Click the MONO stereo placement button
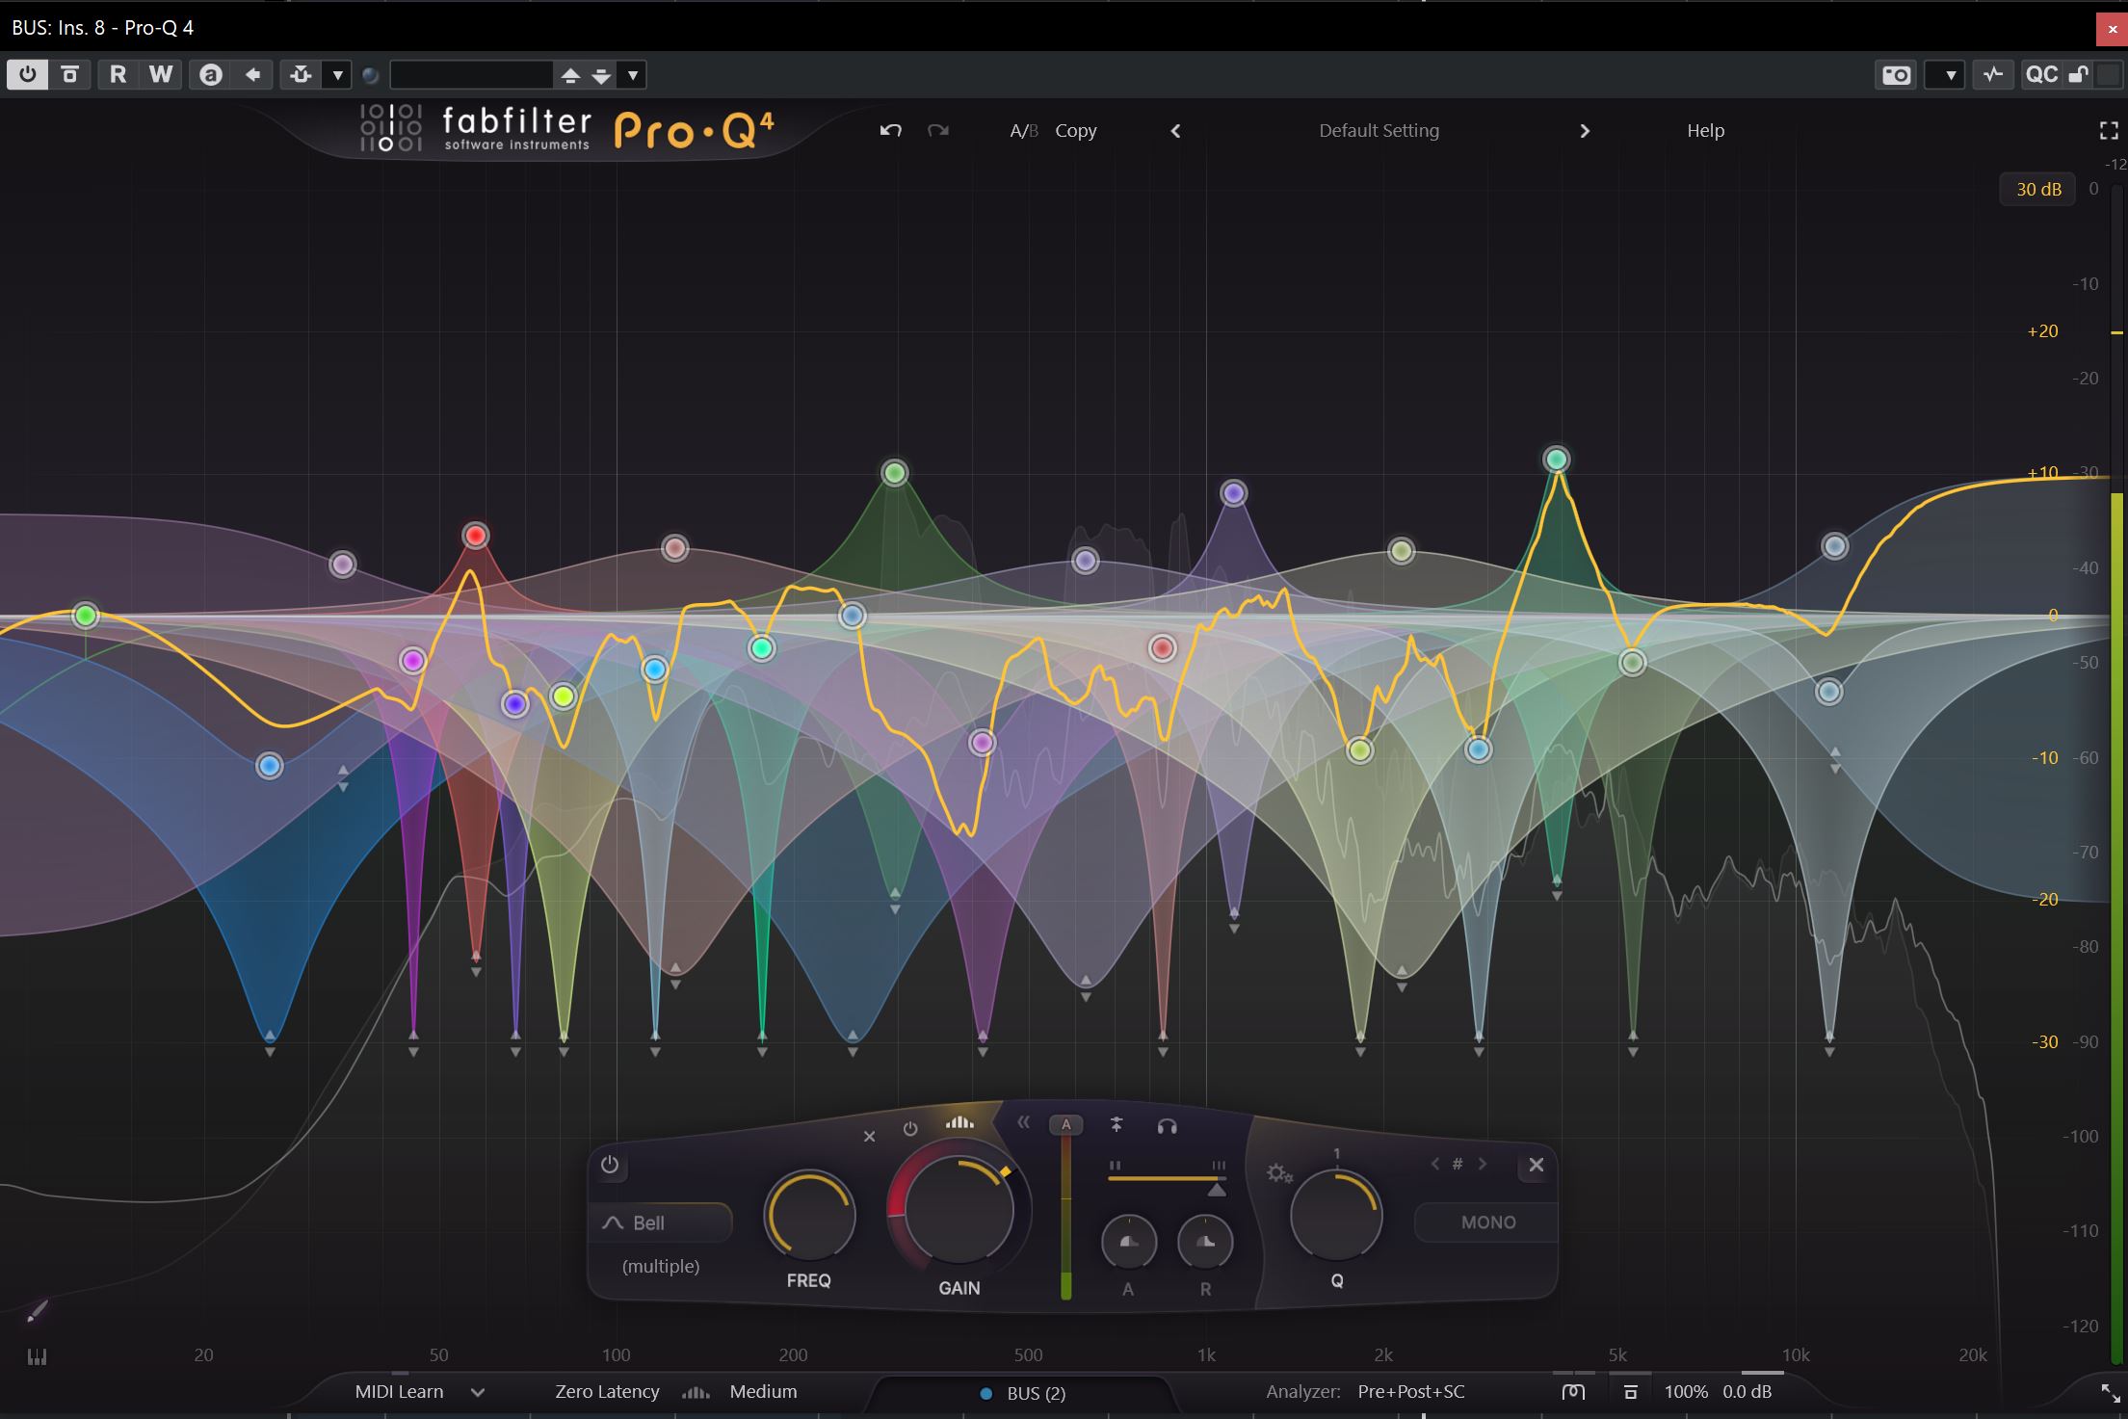The height and width of the screenshot is (1419, 2128). [1487, 1222]
